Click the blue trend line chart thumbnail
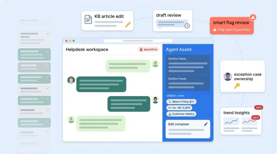Screen dimensions: 277x154 click(231, 121)
